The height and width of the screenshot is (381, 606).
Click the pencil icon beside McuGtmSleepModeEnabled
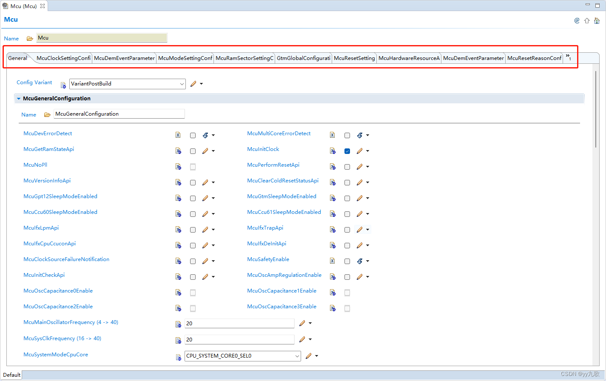pos(359,198)
